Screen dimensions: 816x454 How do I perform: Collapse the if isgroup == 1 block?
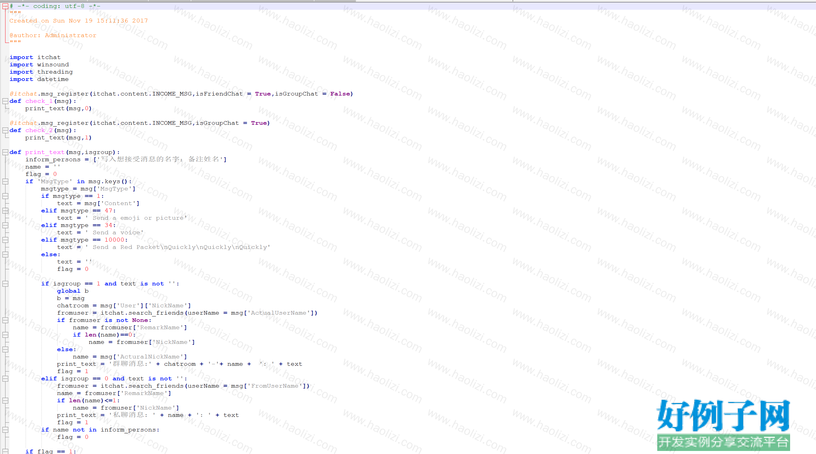(x=5, y=284)
